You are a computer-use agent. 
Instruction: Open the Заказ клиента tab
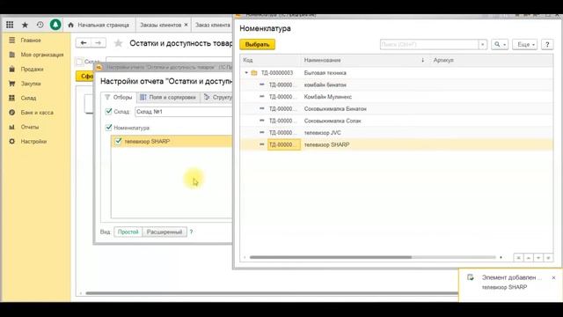pyautogui.click(x=212, y=25)
